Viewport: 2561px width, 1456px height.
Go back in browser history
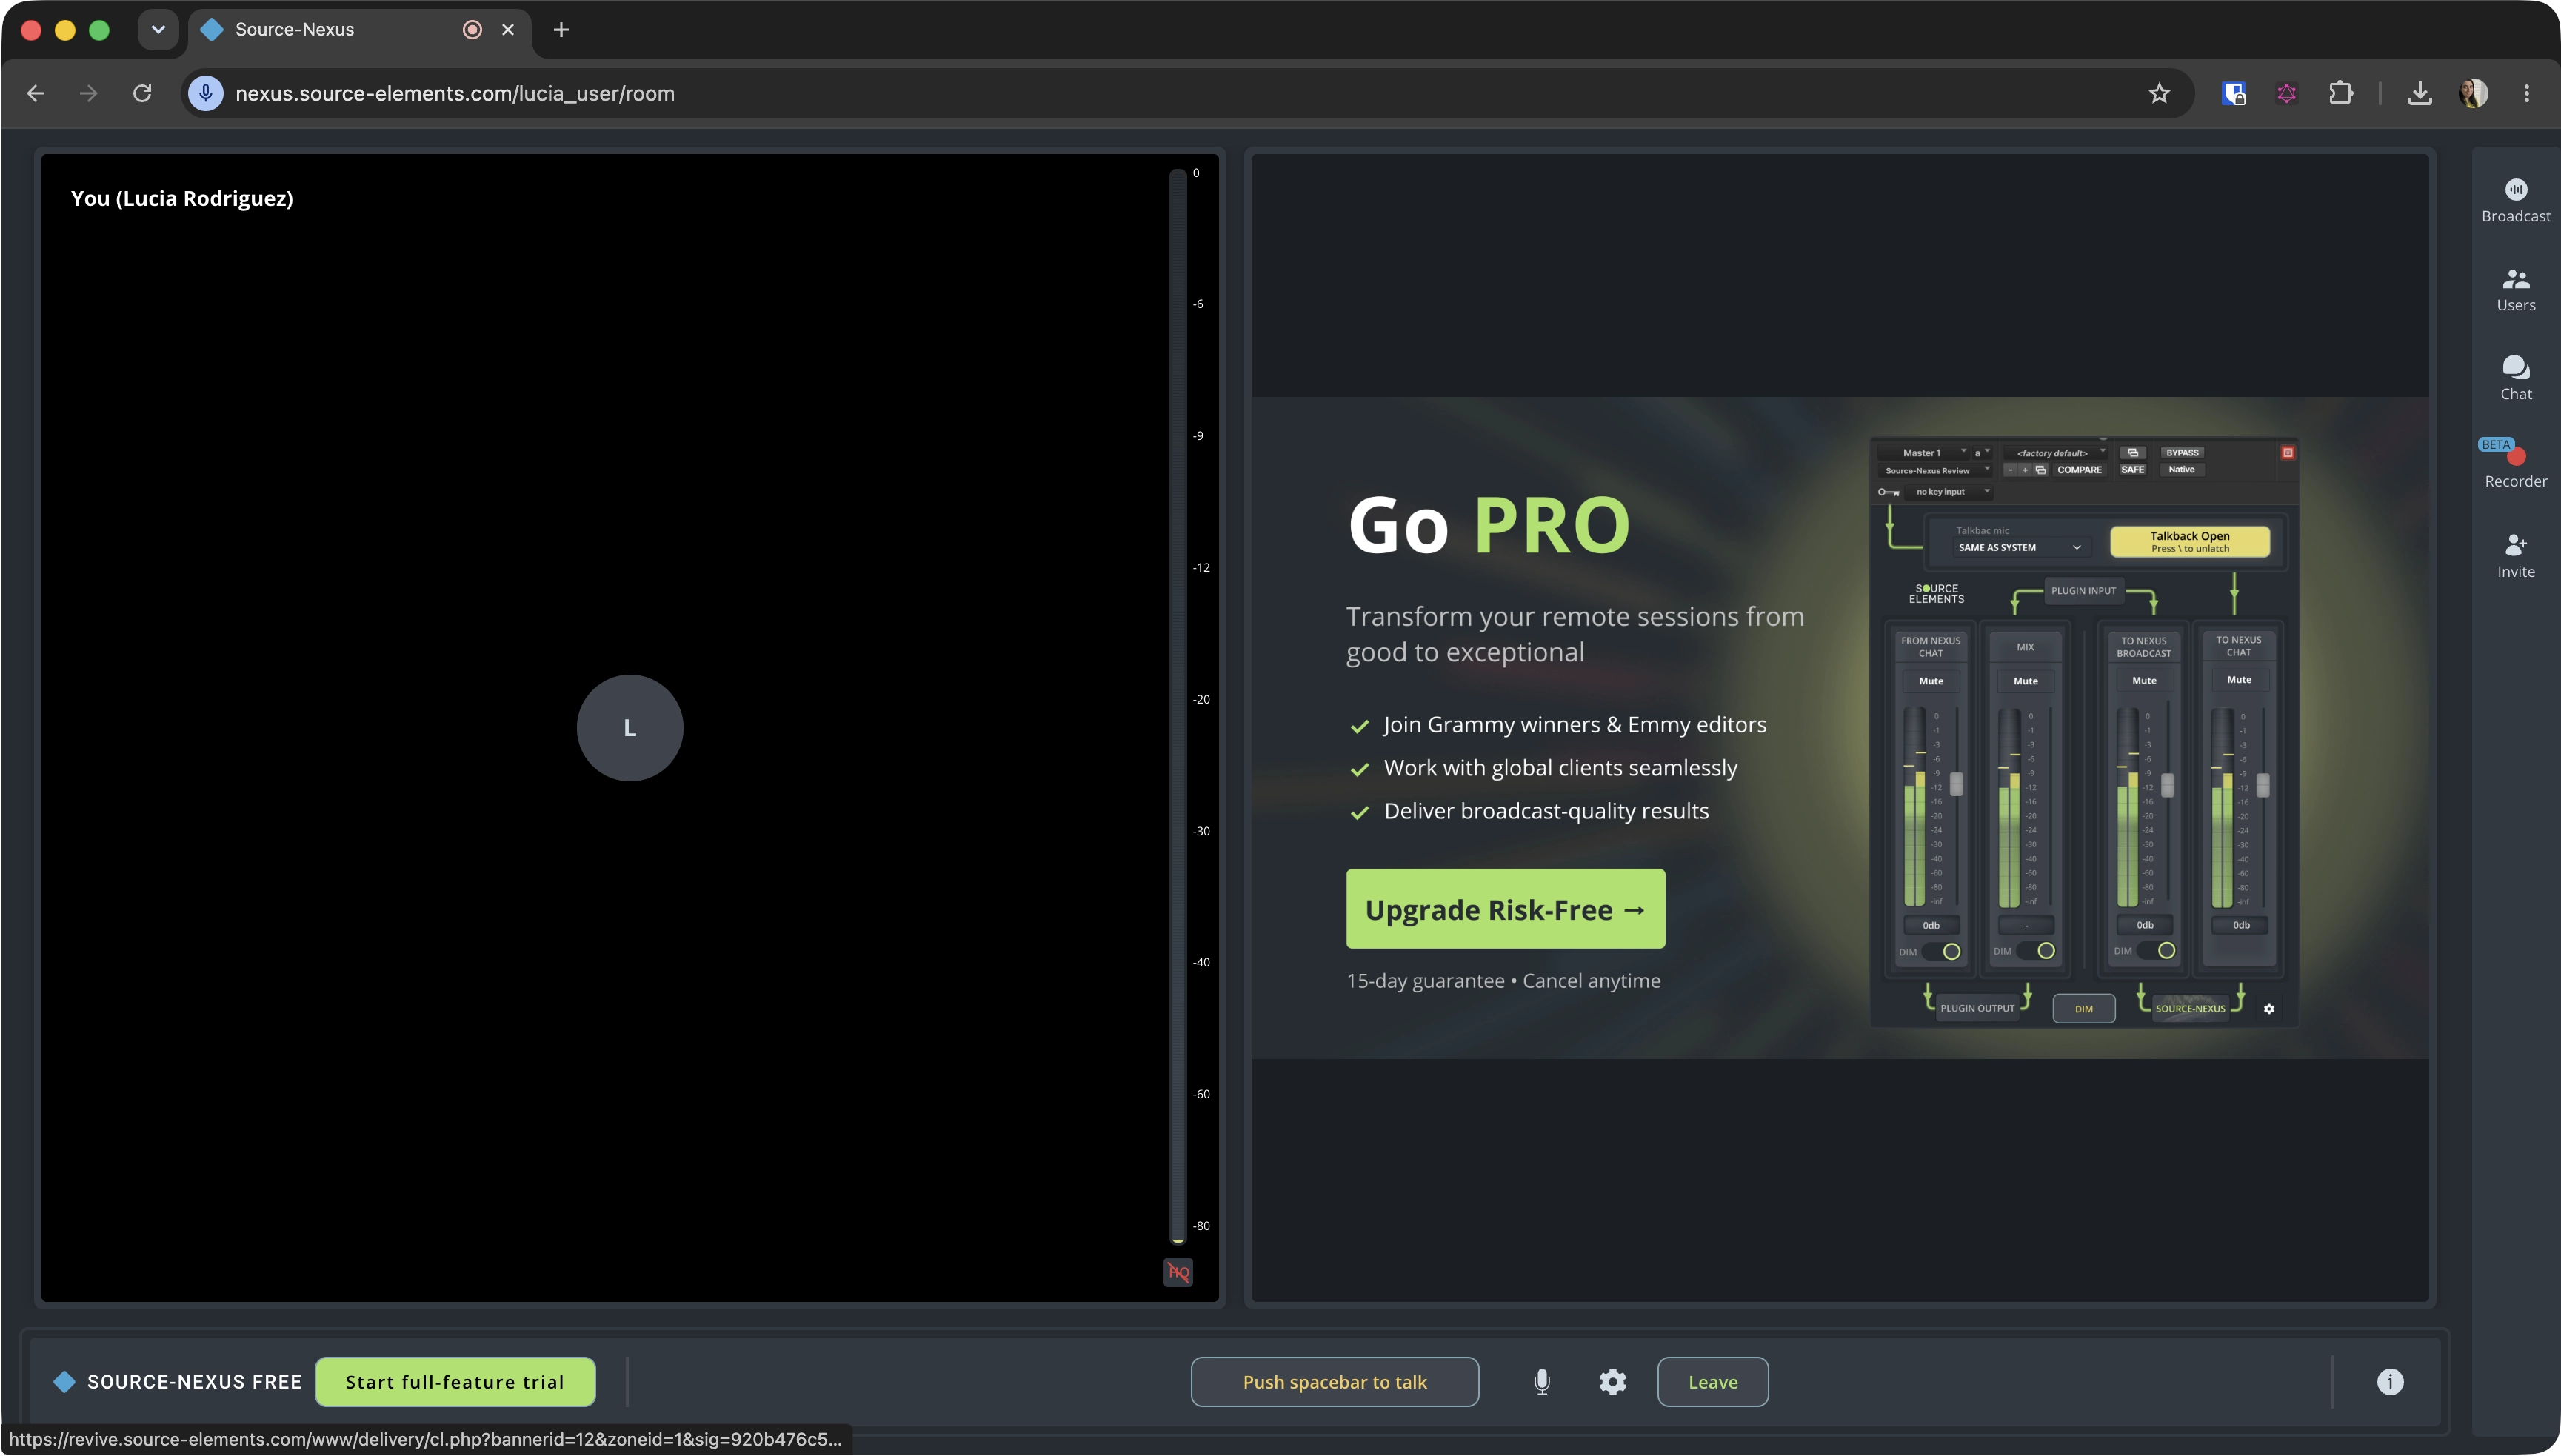click(36, 93)
